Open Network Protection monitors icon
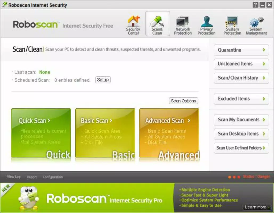The image size is (274, 213). [x=182, y=21]
